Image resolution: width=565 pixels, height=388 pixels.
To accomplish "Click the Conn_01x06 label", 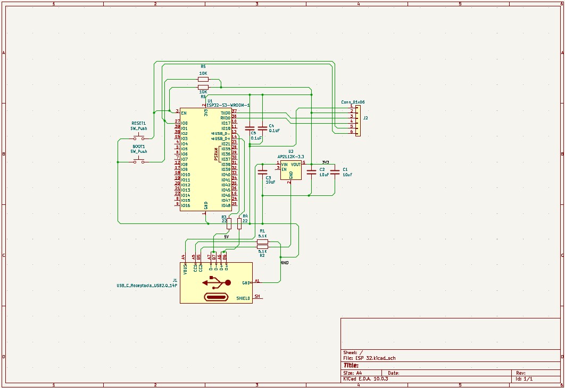I will coord(353,102).
